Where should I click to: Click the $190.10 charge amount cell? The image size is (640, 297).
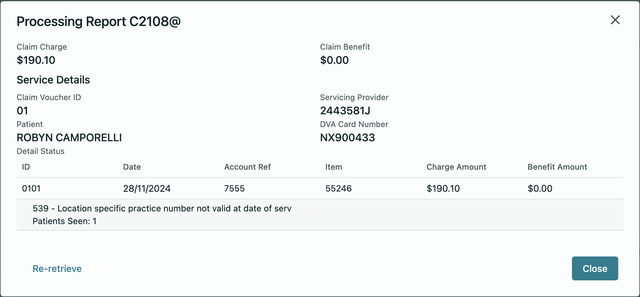click(443, 188)
